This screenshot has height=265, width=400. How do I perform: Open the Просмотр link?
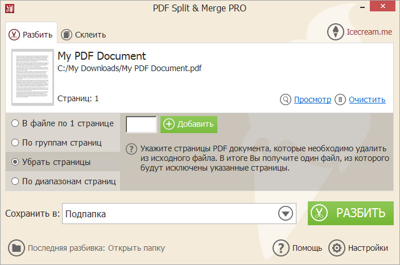(x=312, y=100)
